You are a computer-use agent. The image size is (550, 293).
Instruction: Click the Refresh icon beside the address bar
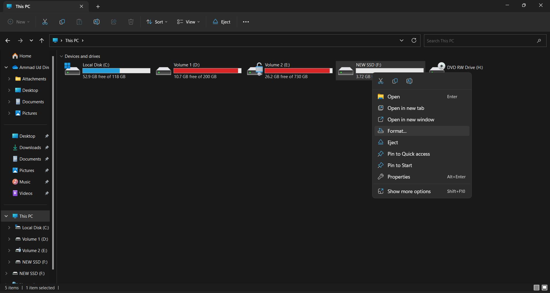(414, 40)
